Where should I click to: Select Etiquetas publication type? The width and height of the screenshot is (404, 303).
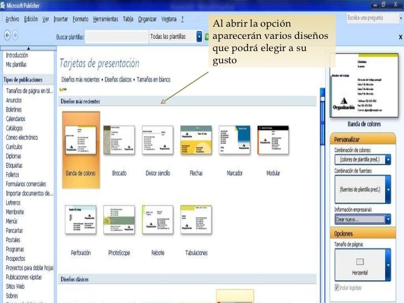click(14, 165)
